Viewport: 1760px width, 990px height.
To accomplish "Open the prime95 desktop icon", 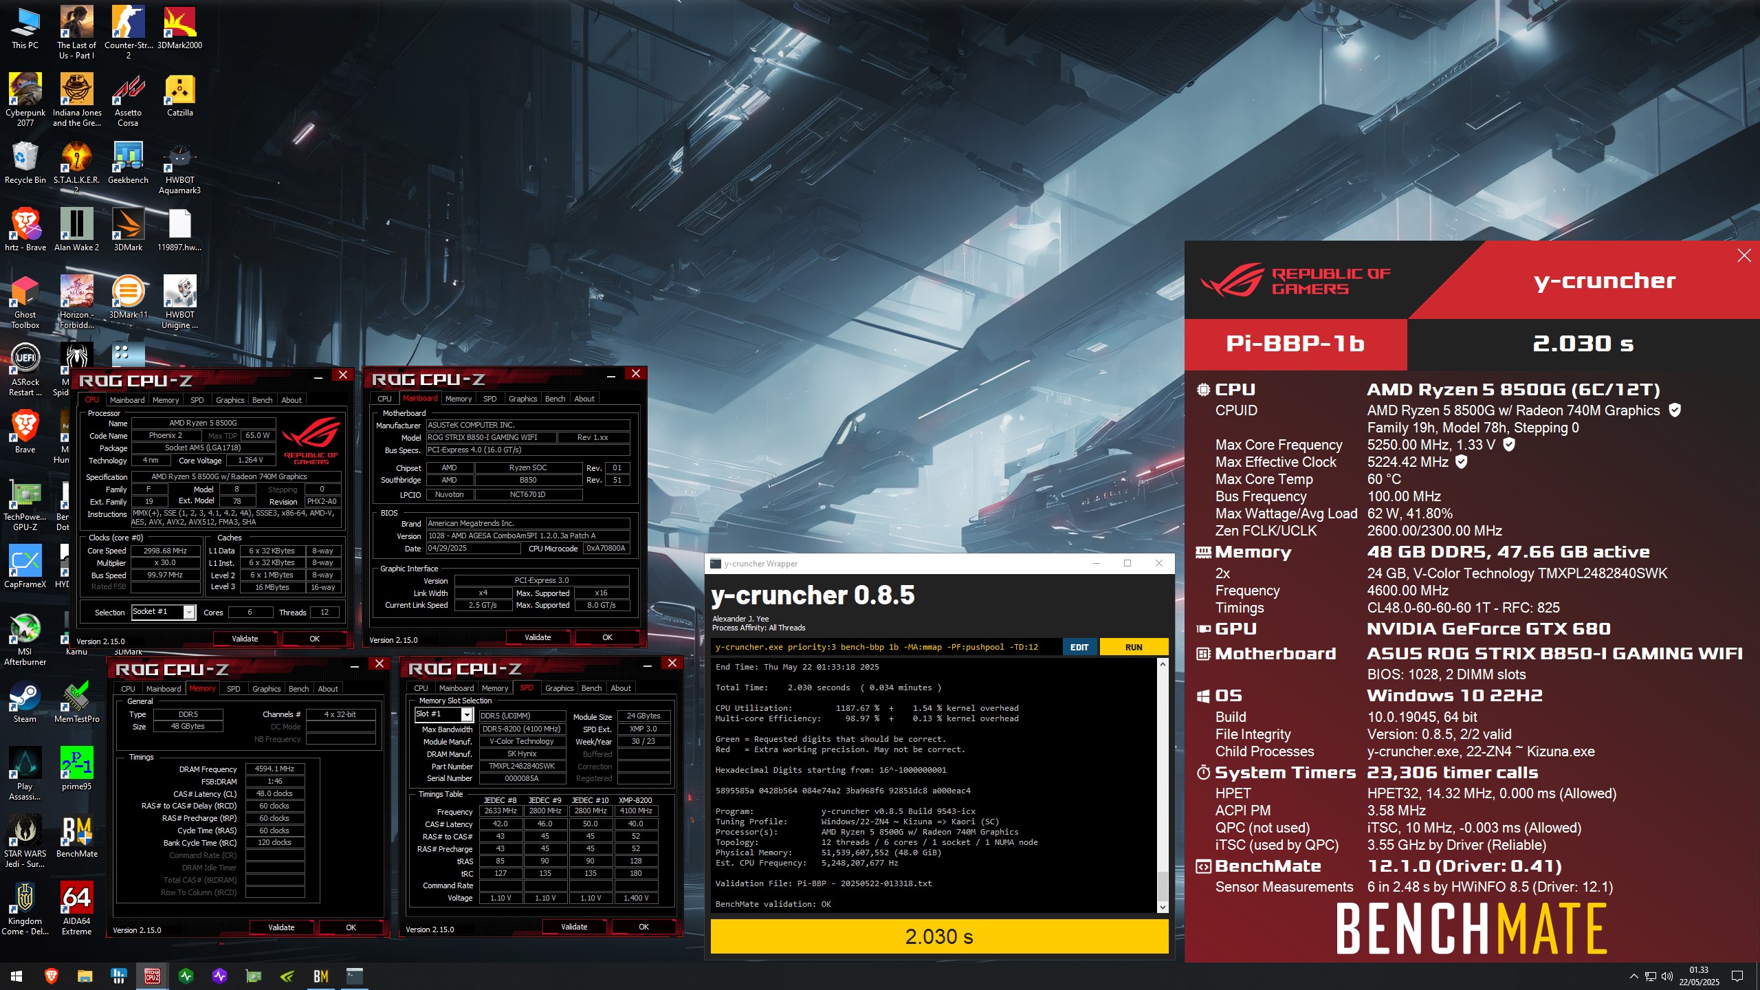I will click(x=76, y=769).
